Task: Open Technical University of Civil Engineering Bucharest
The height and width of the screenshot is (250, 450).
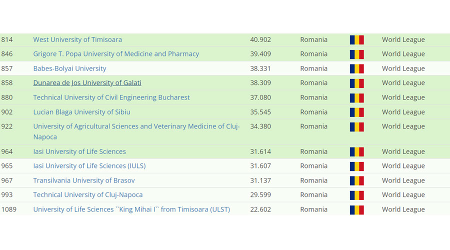Action: click(111, 97)
